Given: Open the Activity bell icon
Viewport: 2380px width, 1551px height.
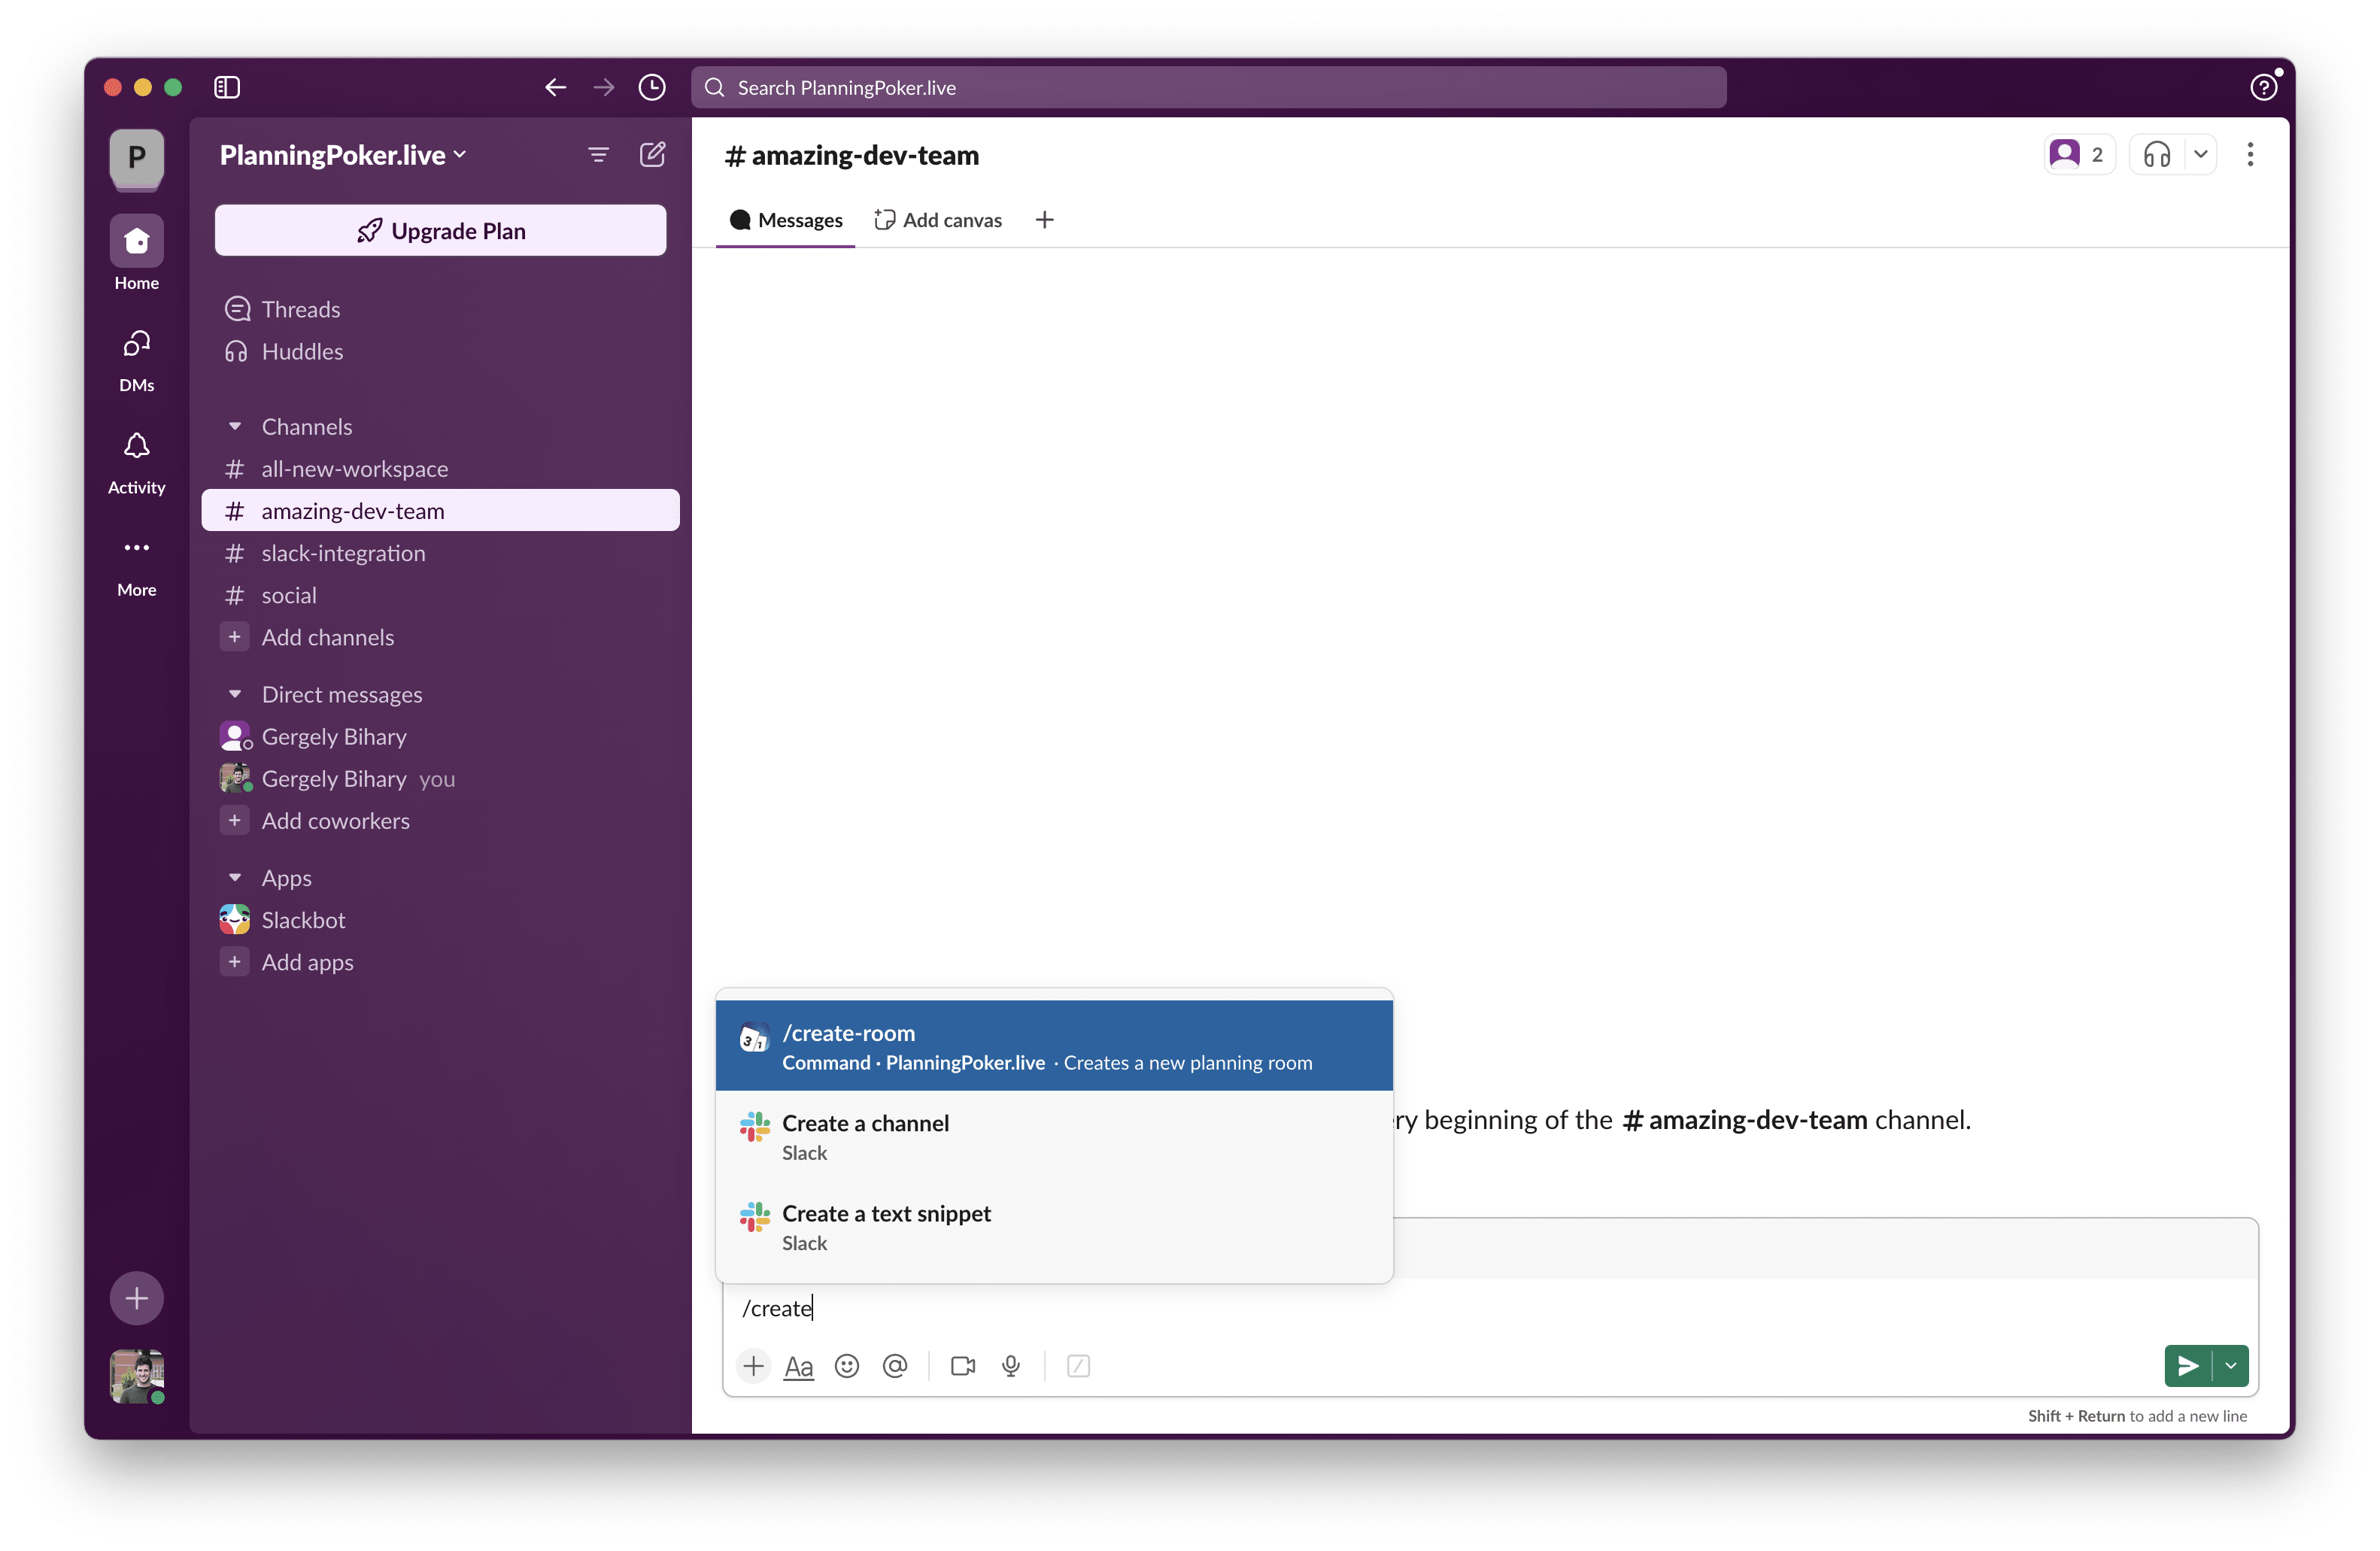Looking at the screenshot, I should coord(137,446).
